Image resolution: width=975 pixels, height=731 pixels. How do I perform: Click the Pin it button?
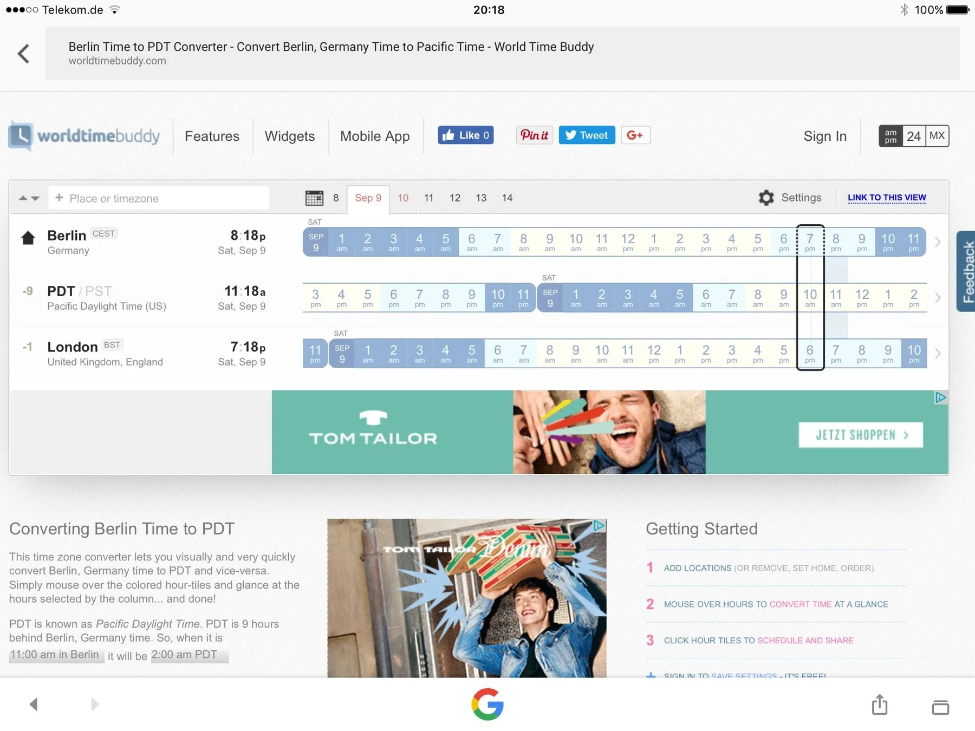(x=534, y=135)
